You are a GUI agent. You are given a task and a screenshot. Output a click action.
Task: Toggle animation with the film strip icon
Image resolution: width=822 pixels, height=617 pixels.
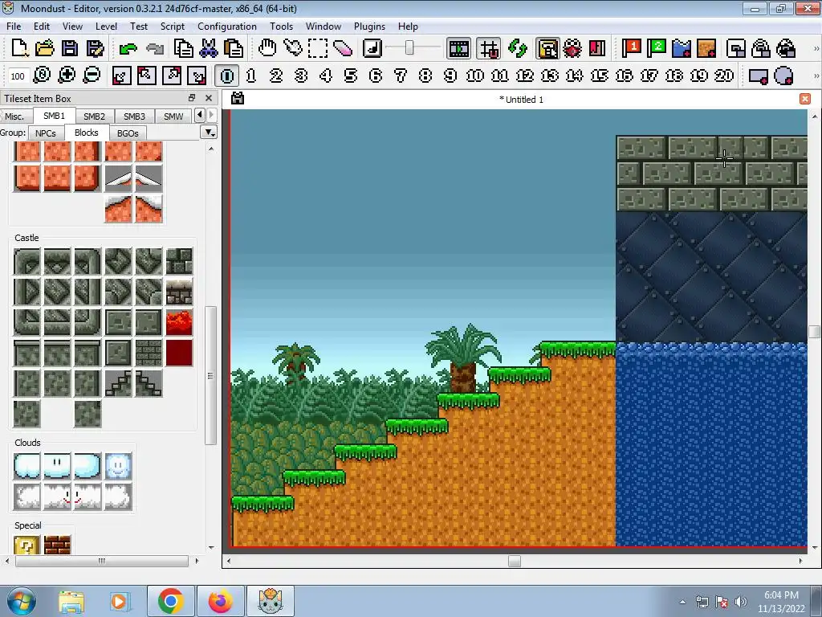click(x=458, y=48)
